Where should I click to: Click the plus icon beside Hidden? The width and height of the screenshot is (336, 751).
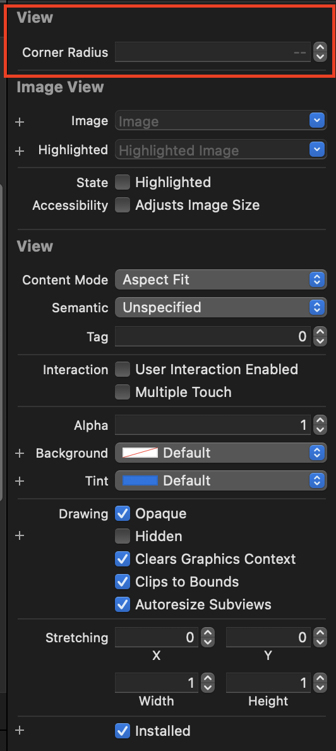coord(19,536)
